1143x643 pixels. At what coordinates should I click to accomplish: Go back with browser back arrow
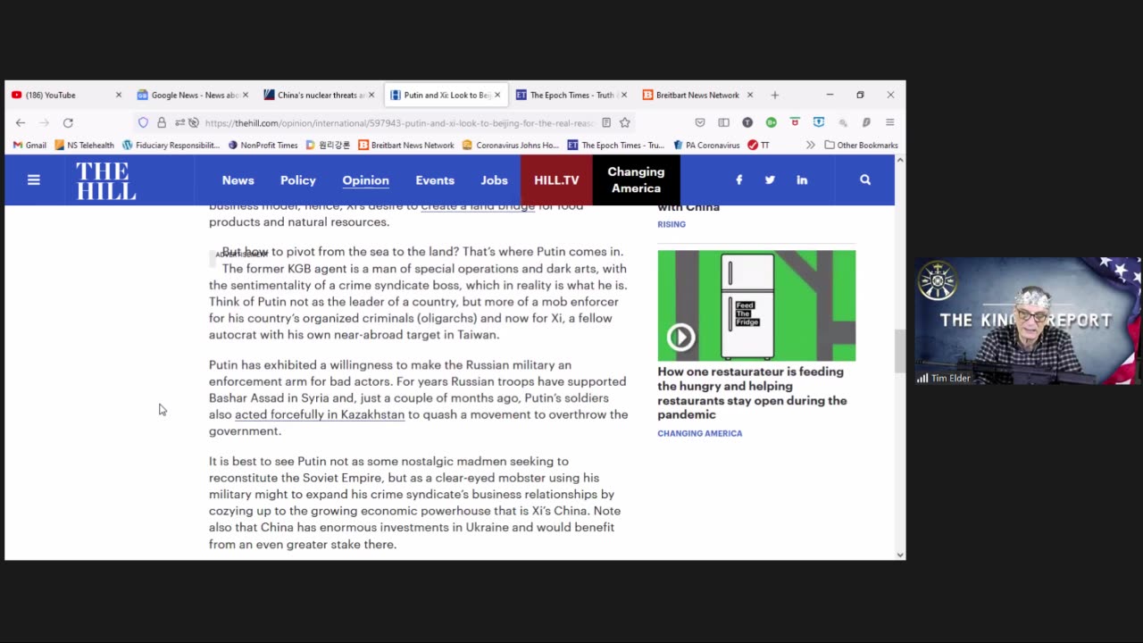click(21, 122)
